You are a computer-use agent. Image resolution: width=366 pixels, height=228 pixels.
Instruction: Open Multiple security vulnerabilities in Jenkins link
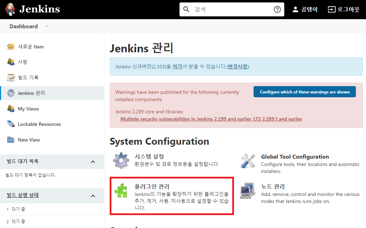pyautogui.click(x=211, y=119)
